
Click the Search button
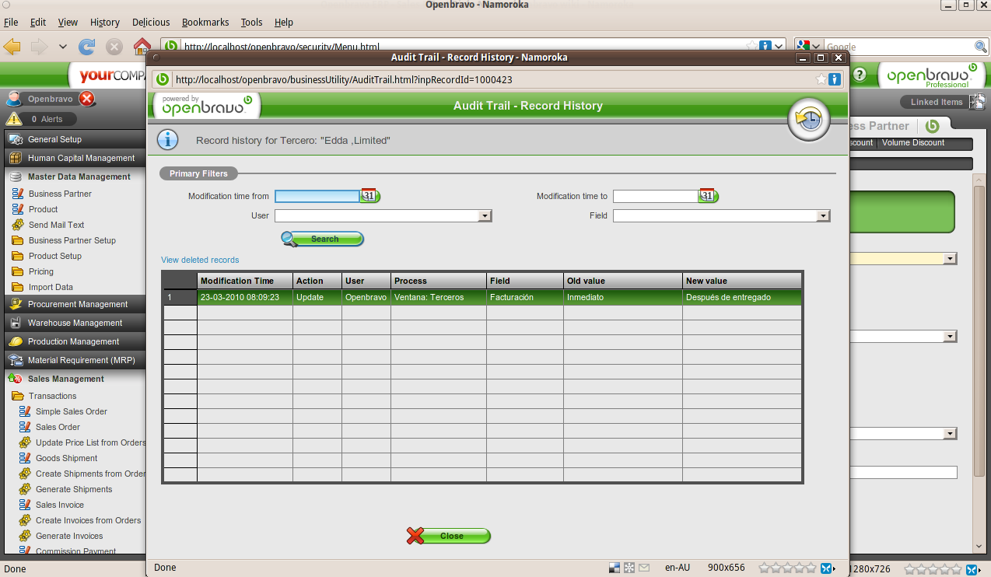pyautogui.click(x=323, y=239)
